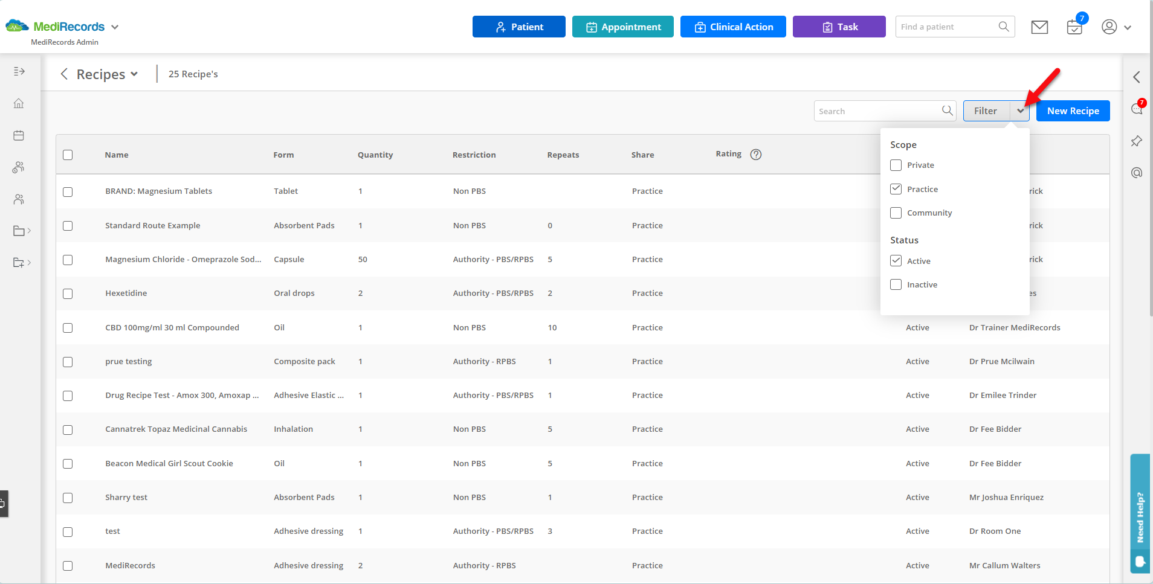
Task: Open the Cannatrek Topaz Medicinal Cannabis recipe
Action: pyautogui.click(x=176, y=429)
